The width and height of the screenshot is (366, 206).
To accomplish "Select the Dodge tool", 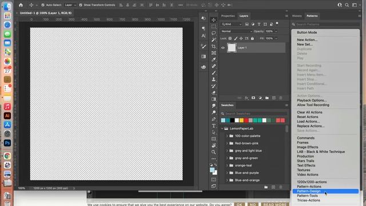I will point(213,112).
